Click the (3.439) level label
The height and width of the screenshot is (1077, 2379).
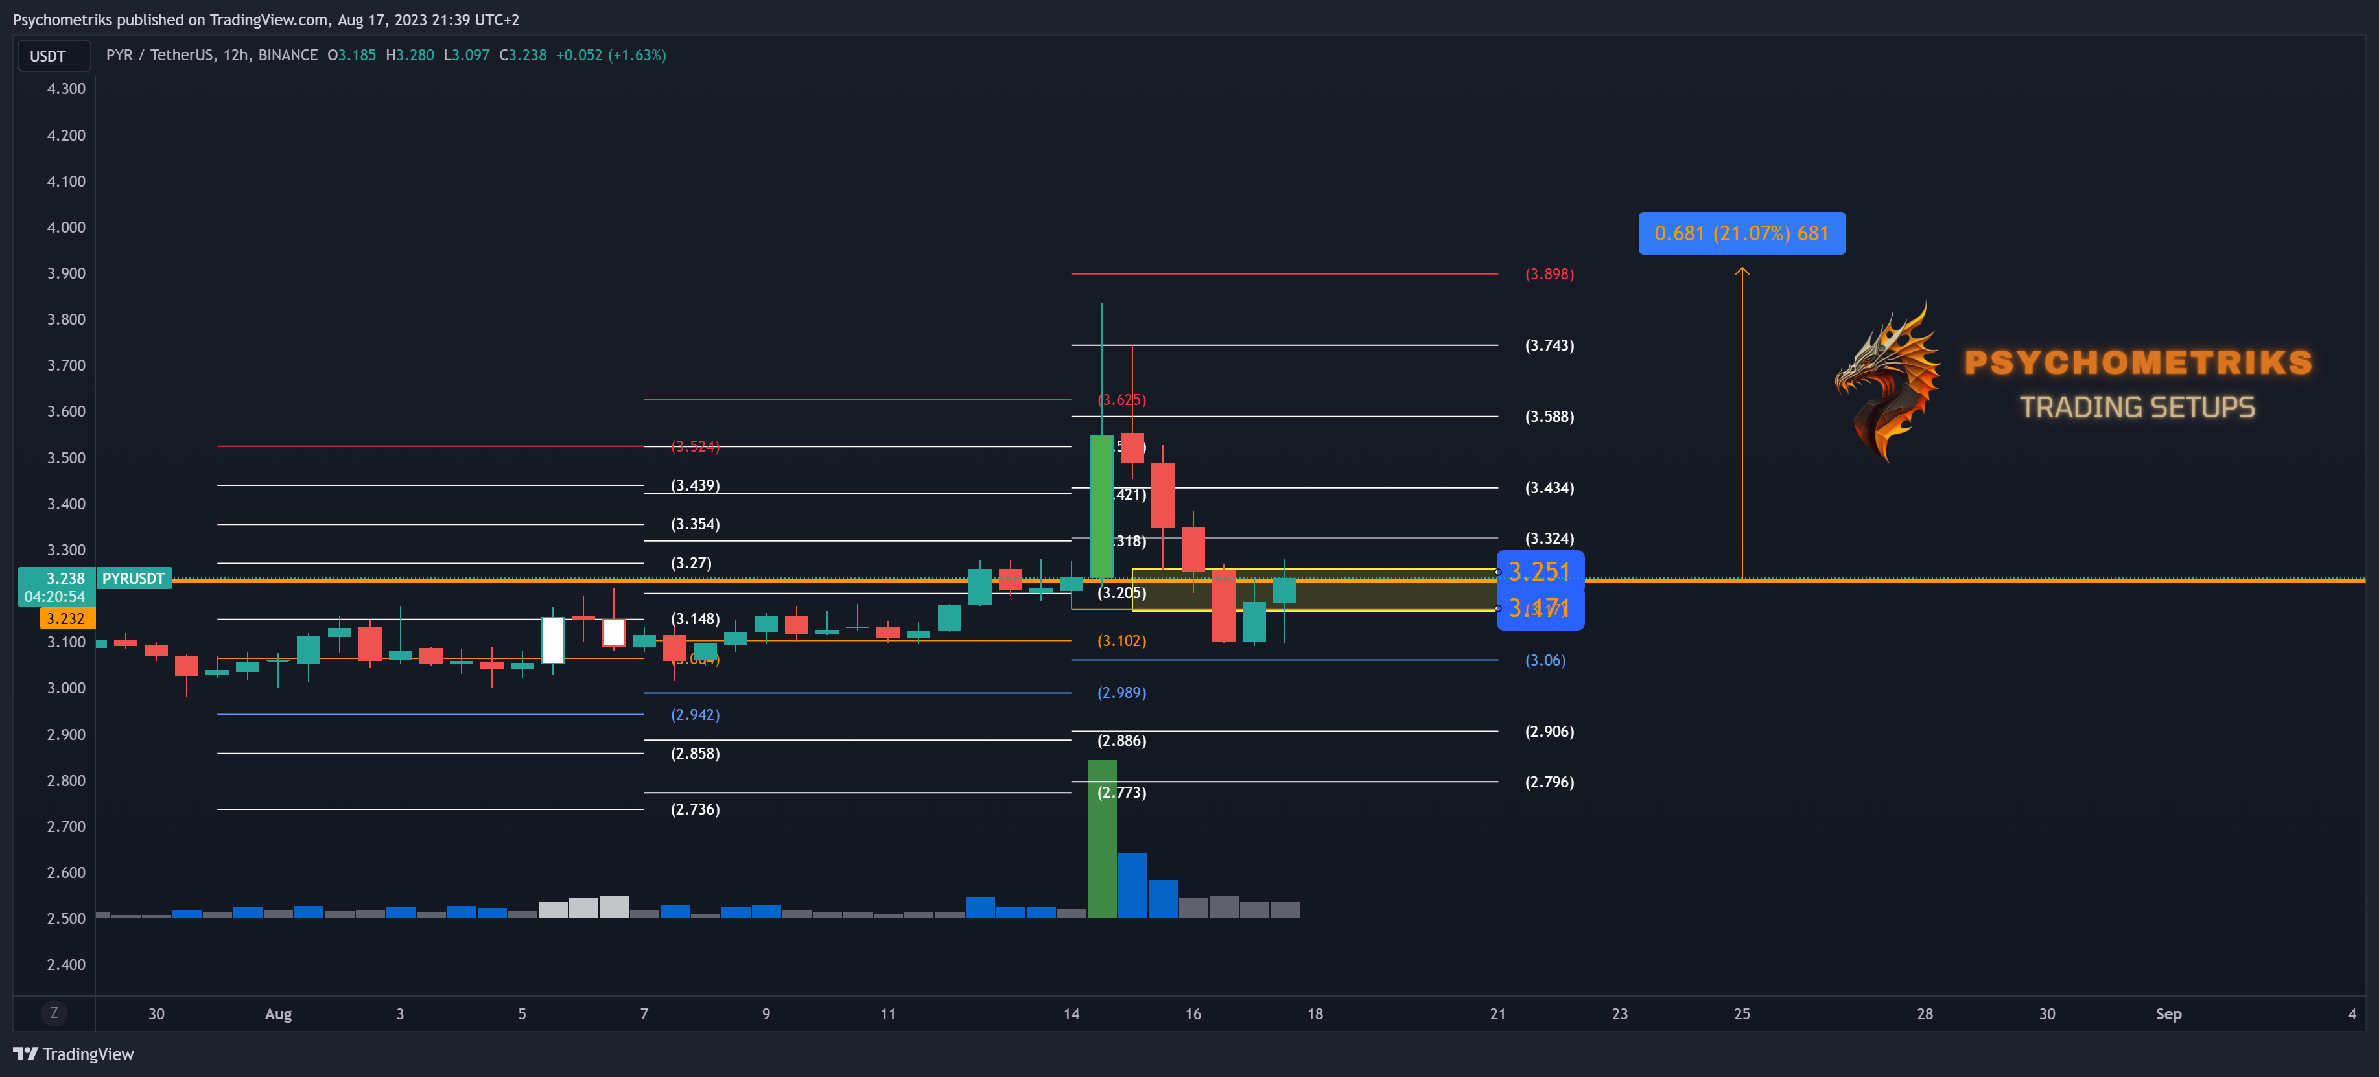696,485
